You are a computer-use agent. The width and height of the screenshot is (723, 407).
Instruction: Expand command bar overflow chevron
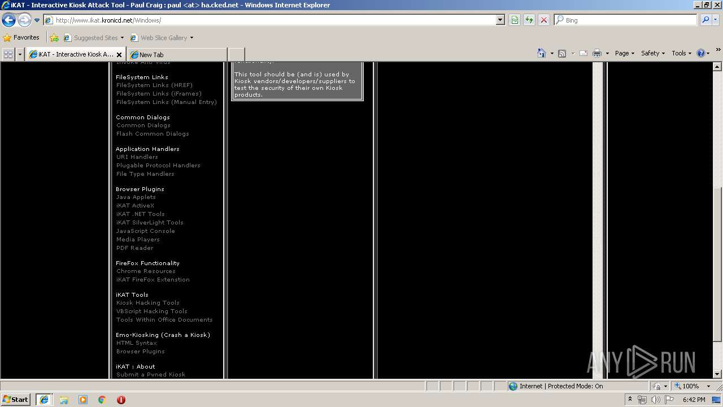pyautogui.click(x=718, y=50)
